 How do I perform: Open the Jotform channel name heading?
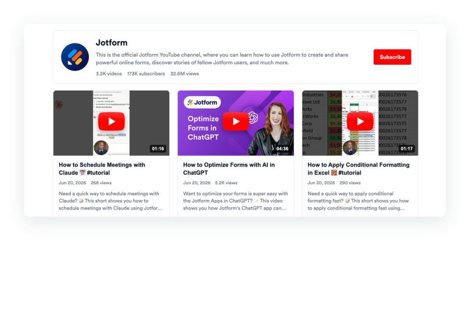pyautogui.click(x=111, y=43)
